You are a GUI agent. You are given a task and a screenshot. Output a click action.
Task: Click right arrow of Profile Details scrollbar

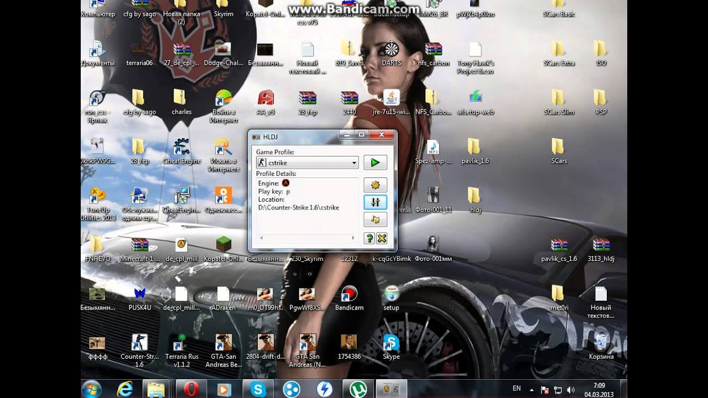tap(353, 238)
